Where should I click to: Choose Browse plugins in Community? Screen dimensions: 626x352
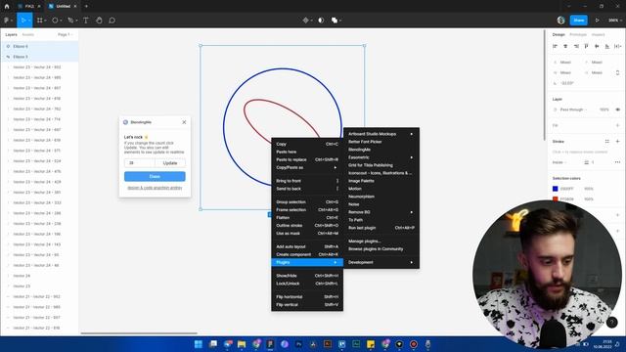tap(380, 249)
